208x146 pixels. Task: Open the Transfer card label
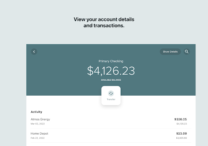[x=111, y=99]
